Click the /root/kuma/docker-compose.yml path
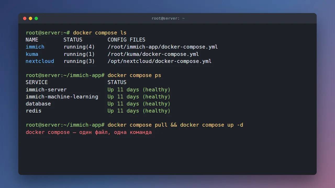Image resolution: width=335 pixels, height=188 pixels. [153, 54]
